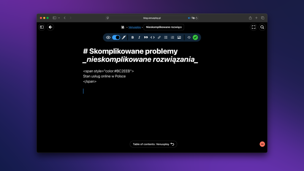Toggle the preview eye icon
Image resolution: width=304 pixels, height=171 pixels.
(108, 37)
